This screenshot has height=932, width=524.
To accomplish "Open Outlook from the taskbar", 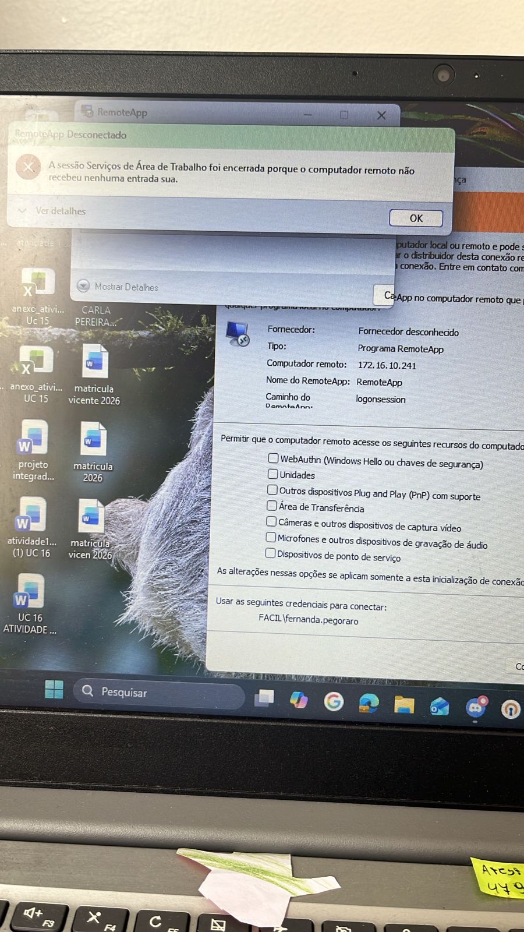I will pyautogui.click(x=440, y=707).
